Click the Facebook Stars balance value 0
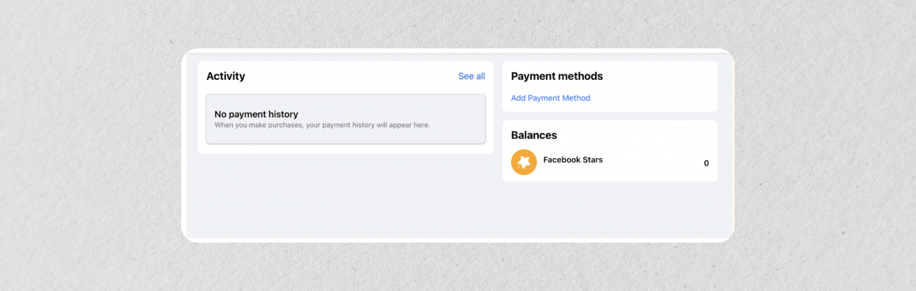Image resolution: width=916 pixels, height=291 pixels. pyautogui.click(x=706, y=163)
